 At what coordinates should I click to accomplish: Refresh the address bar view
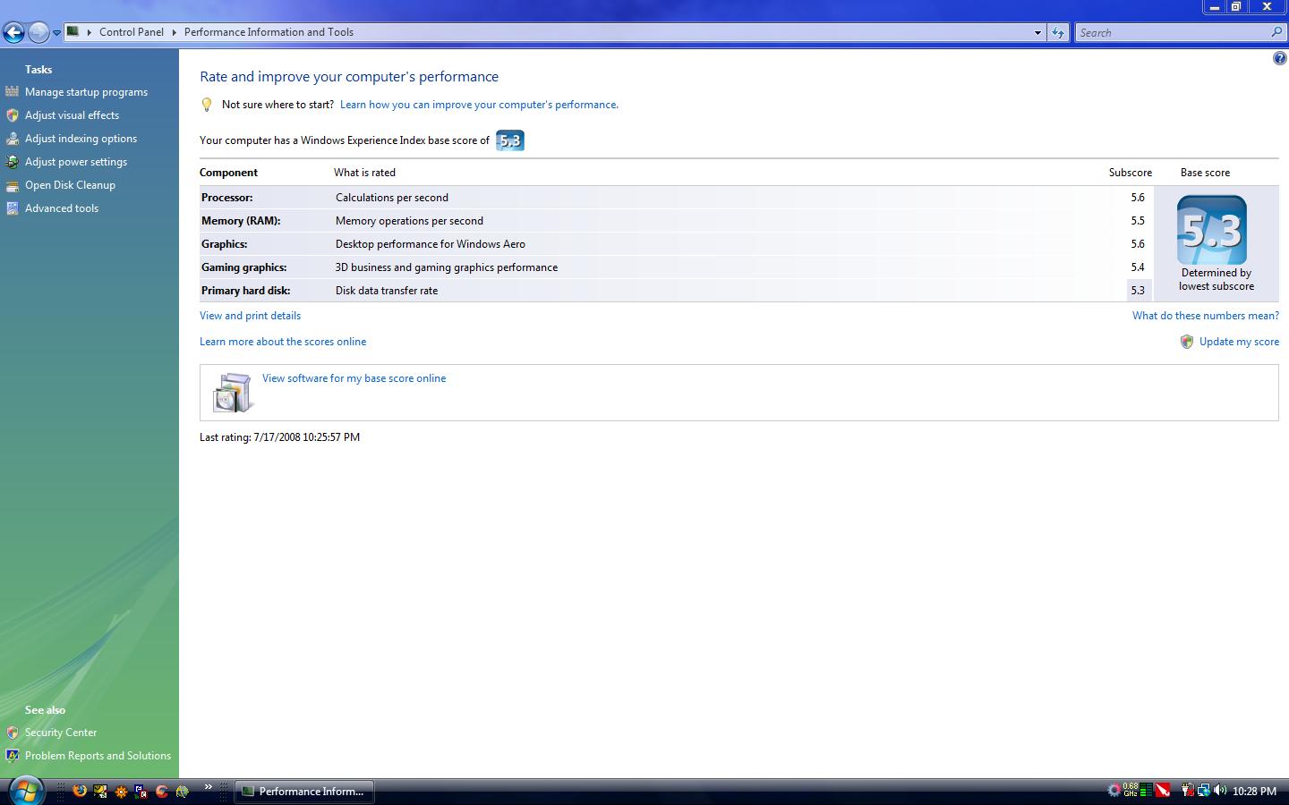[1058, 32]
